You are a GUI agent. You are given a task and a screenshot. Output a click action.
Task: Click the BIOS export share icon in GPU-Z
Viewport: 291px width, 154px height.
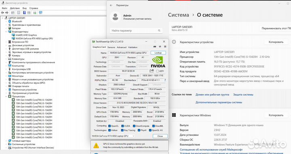[152, 71]
